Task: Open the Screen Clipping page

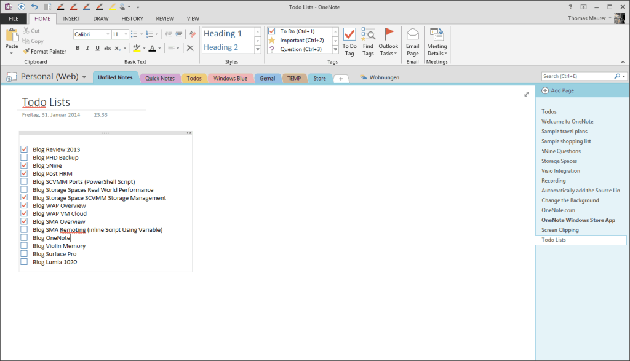Action: click(560, 230)
